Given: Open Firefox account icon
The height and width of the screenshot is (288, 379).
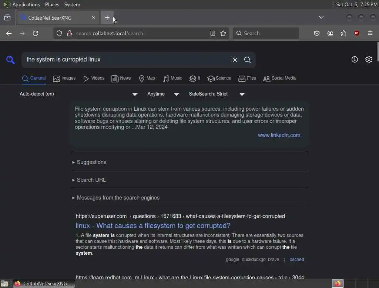Looking at the screenshot, I should [x=330, y=33].
